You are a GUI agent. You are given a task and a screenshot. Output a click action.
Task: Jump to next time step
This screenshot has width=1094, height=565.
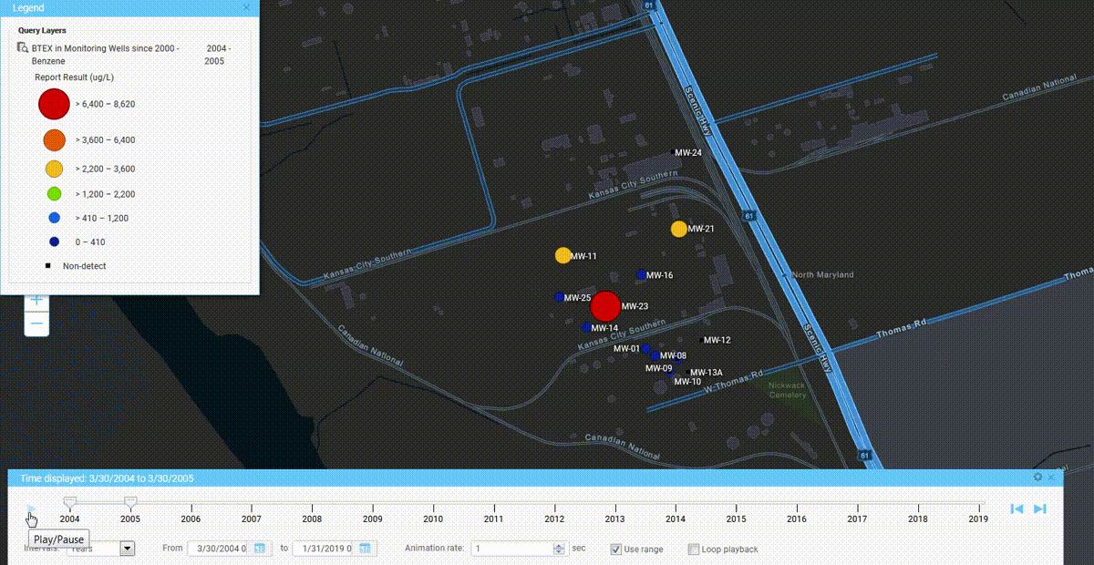[1040, 508]
